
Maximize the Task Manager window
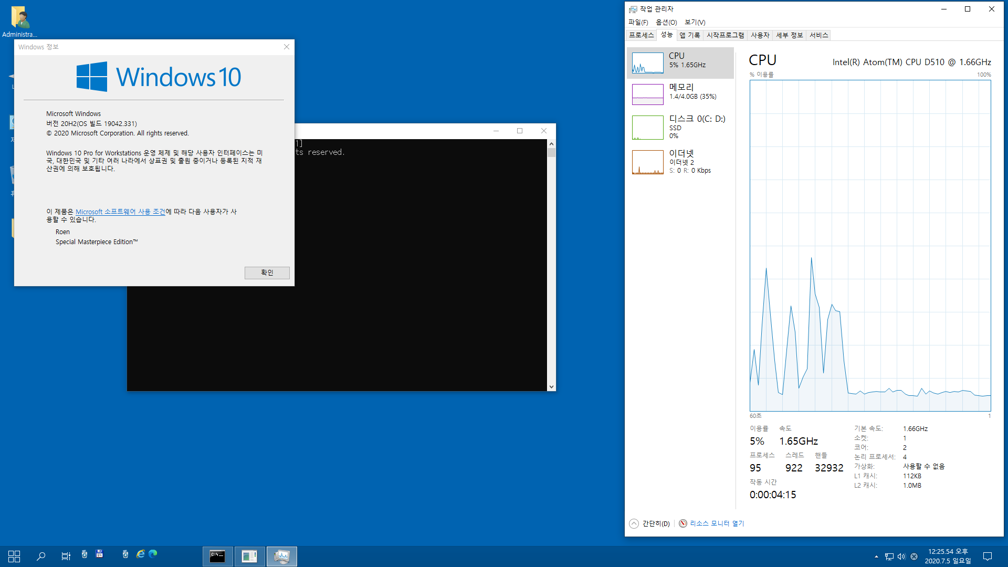pos(968,9)
